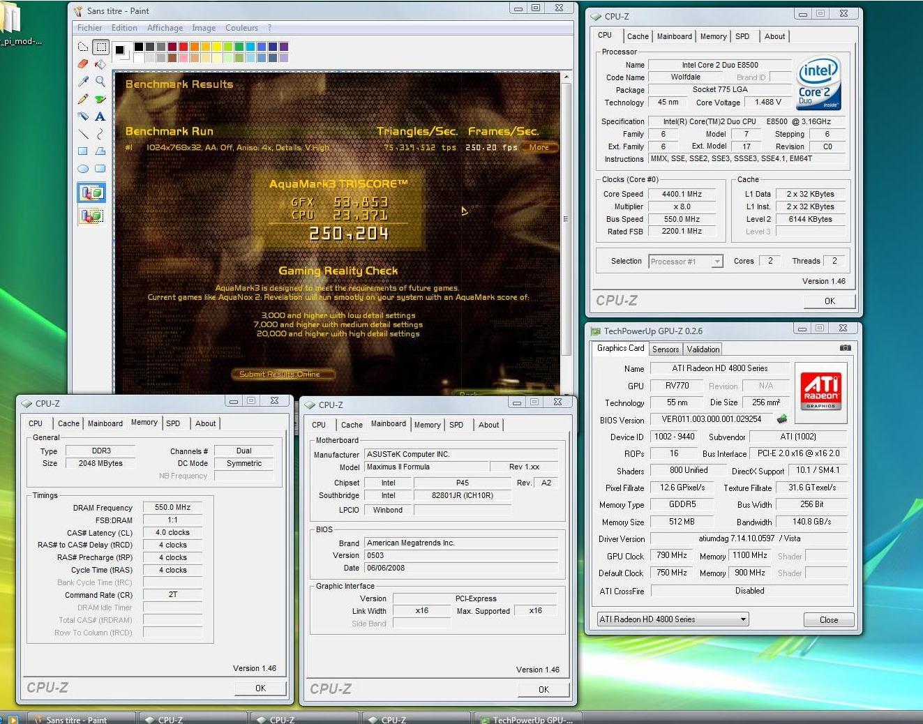Click the BIOS Version field in GPU-Z
Screen dimensions: 923x724
712,419
